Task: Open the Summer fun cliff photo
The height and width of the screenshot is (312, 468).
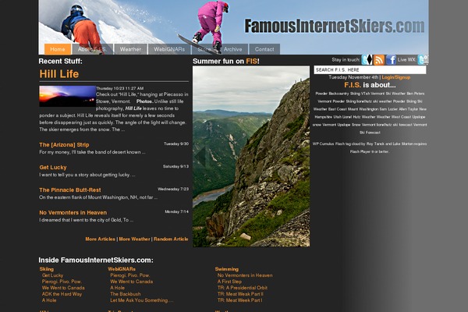Action: 251,157
